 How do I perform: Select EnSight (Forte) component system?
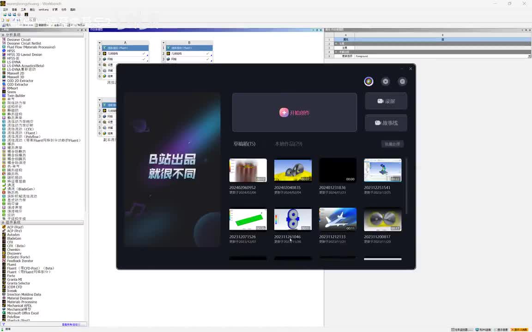click(18, 257)
